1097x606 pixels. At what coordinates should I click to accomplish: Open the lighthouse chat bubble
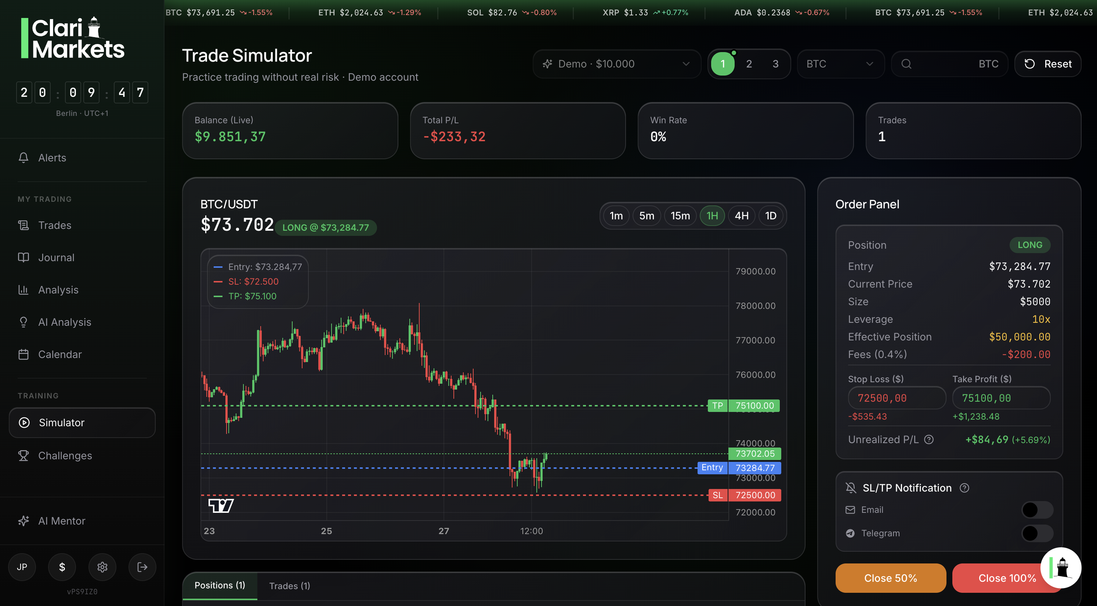(x=1061, y=568)
